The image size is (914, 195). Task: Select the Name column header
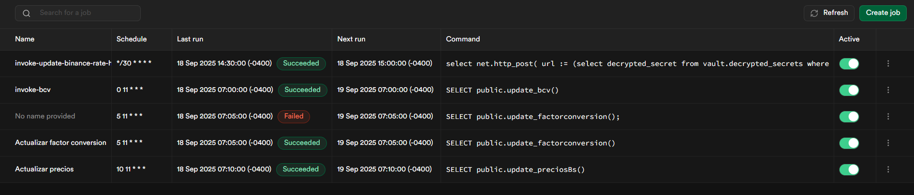point(25,39)
